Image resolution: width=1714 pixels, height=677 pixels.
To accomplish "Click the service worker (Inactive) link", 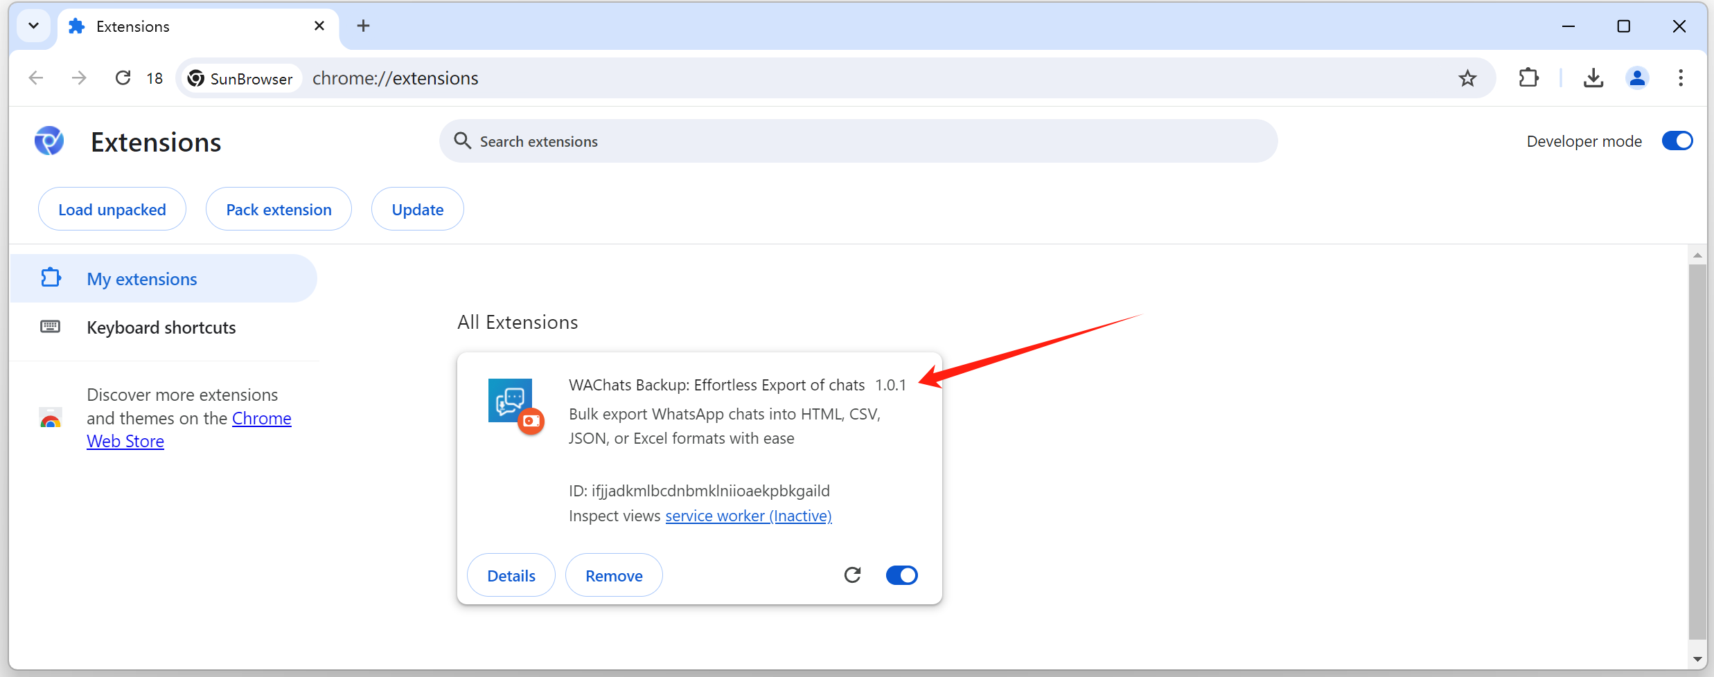I will coord(748,516).
